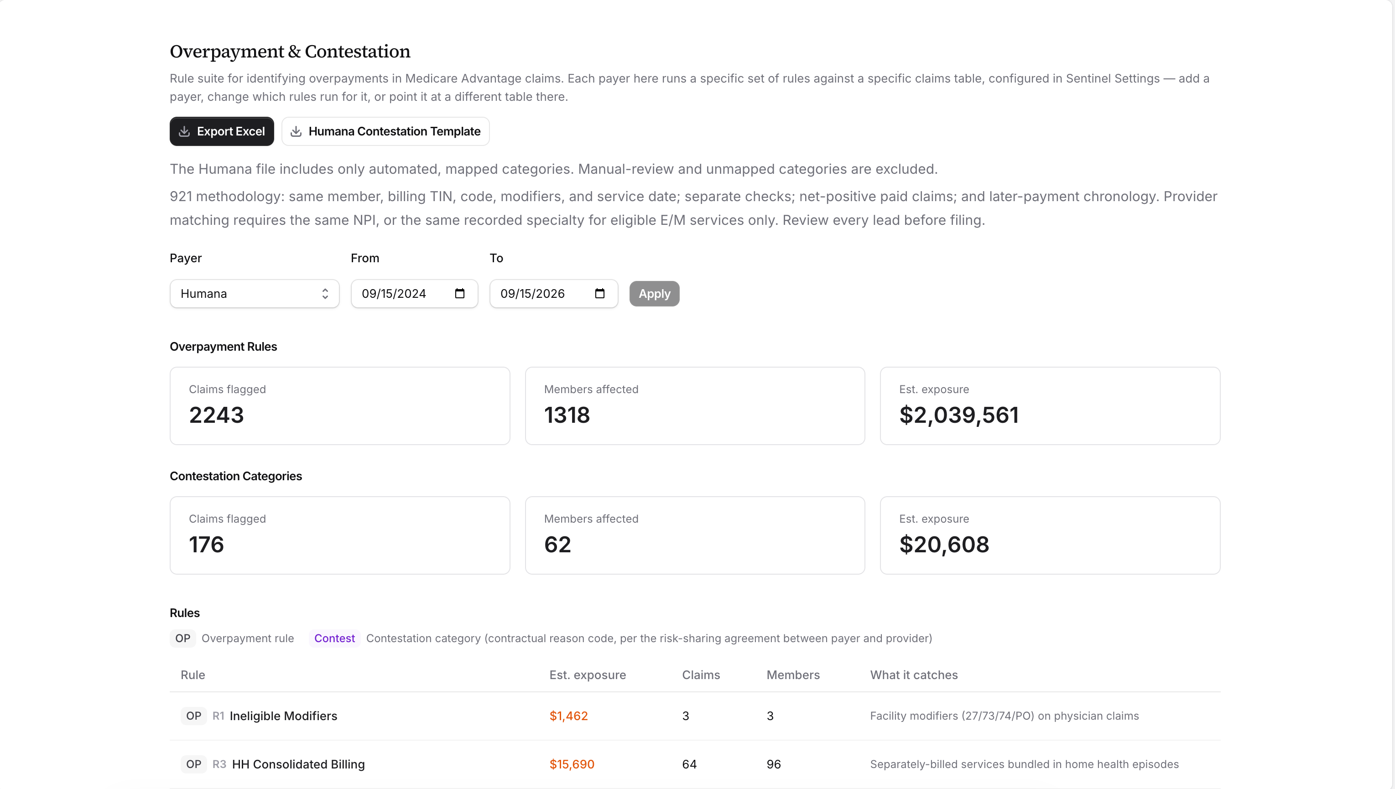
Task: Click the 1318 members affected card
Action: (695, 406)
